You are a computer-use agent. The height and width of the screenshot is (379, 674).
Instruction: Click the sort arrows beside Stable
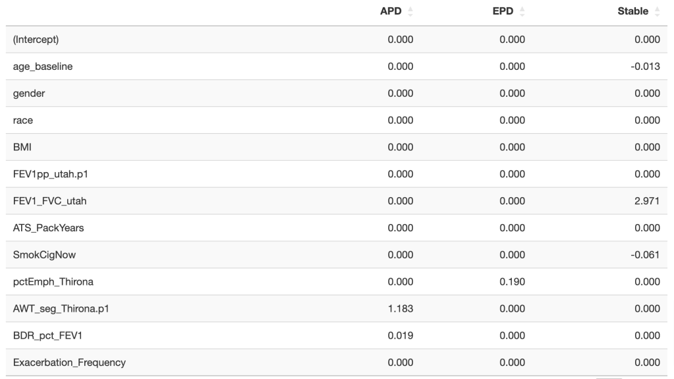pos(658,12)
